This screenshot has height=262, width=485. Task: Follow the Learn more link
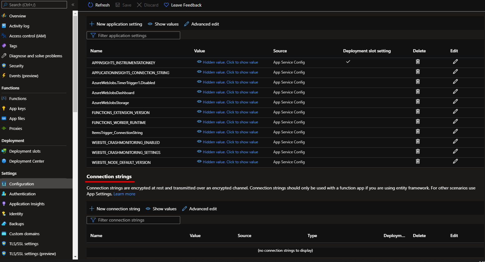[124, 194]
